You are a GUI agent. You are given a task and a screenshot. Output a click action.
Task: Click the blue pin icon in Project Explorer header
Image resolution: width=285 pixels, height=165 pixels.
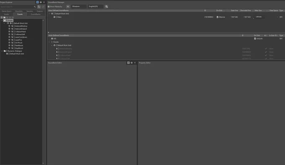[37, 2]
